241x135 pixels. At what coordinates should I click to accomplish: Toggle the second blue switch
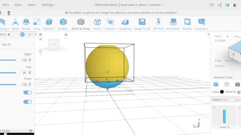[27, 102]
